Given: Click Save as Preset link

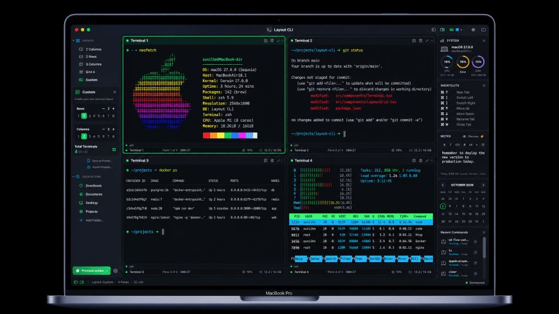Looking at the screenshot, I should pos(100,161).
